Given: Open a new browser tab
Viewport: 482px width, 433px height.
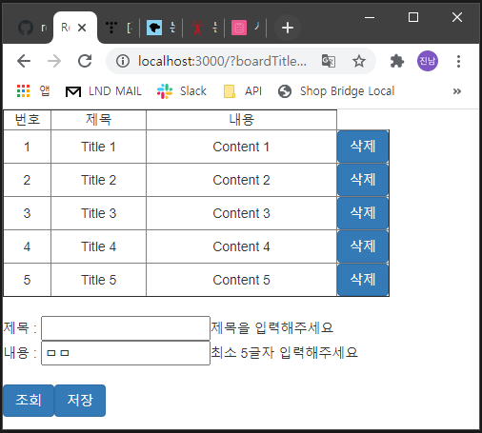Looking at the screenshot, I should pyautogui.click(x=288, y=28).
